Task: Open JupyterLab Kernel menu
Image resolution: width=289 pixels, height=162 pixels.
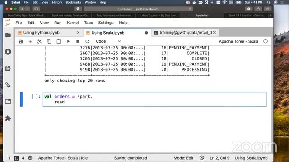Action: click(x=73, y=22)
